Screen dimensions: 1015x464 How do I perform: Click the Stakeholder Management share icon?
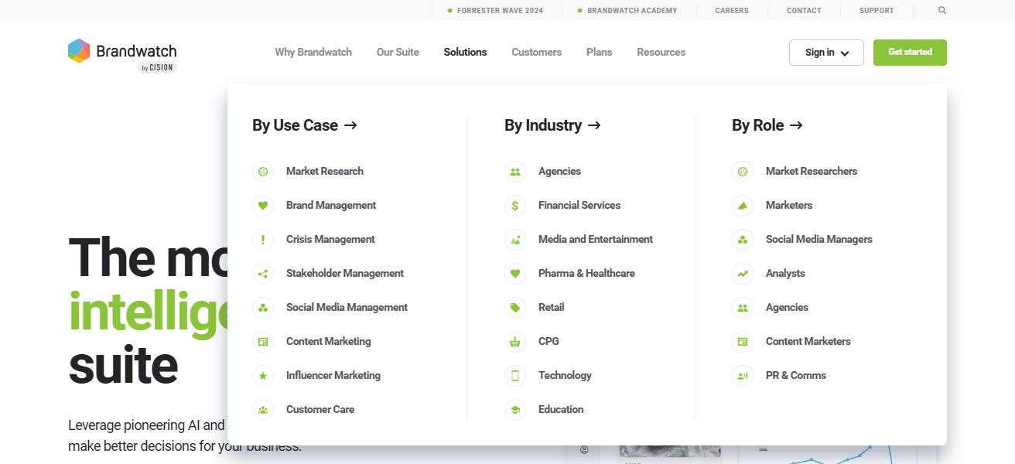tap(263, 274)
